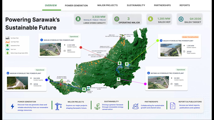214x120 pixels.
Task: Open the Overview tab
Action: (x=51, y=5)
